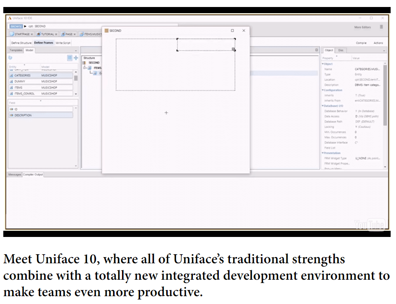Click the breadcrumb arrow after BROWSE

[x=25, y=26]
